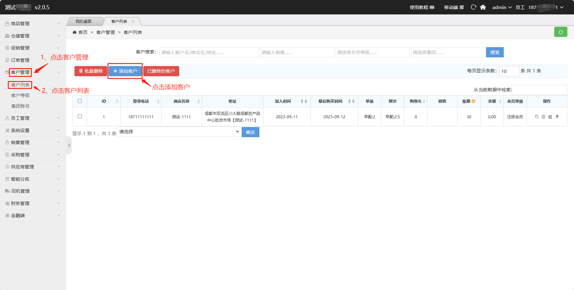574x290 pixels.
Task: Click the green page refresh button
Action: [x=560, y=32]
